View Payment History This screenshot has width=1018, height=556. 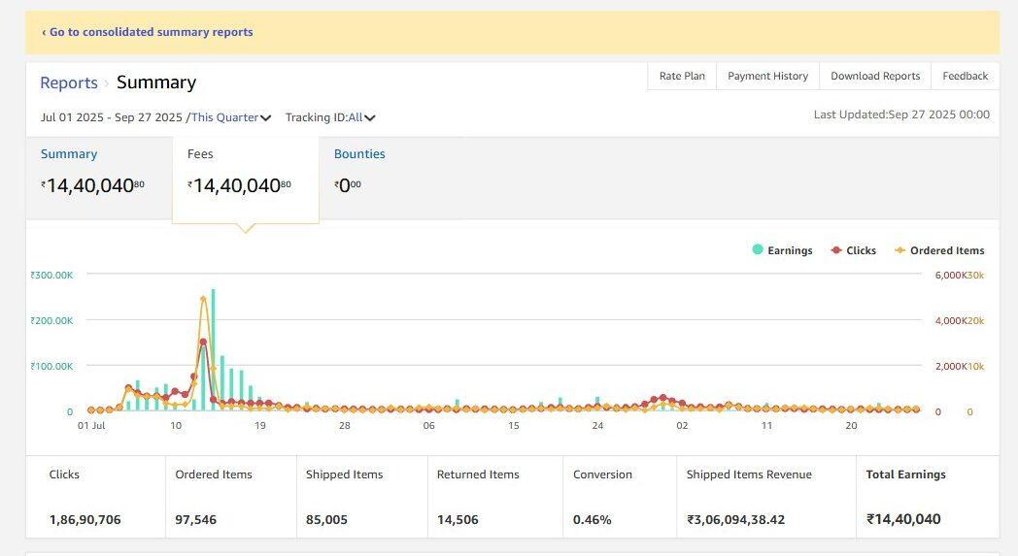pyautogui.click(x=767, y=76)
